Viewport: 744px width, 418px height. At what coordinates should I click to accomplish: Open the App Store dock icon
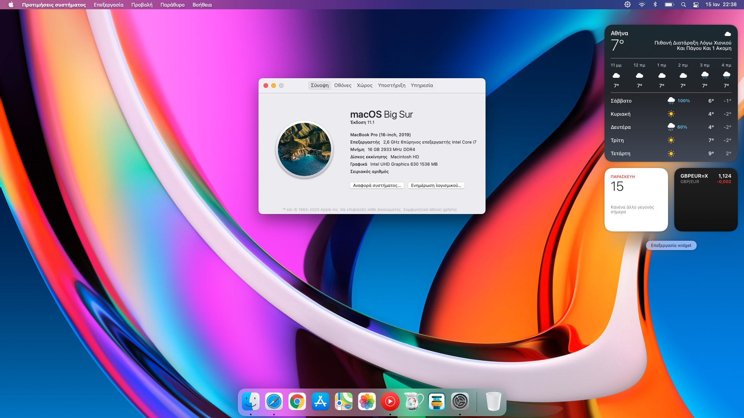[x=320, y=402]
